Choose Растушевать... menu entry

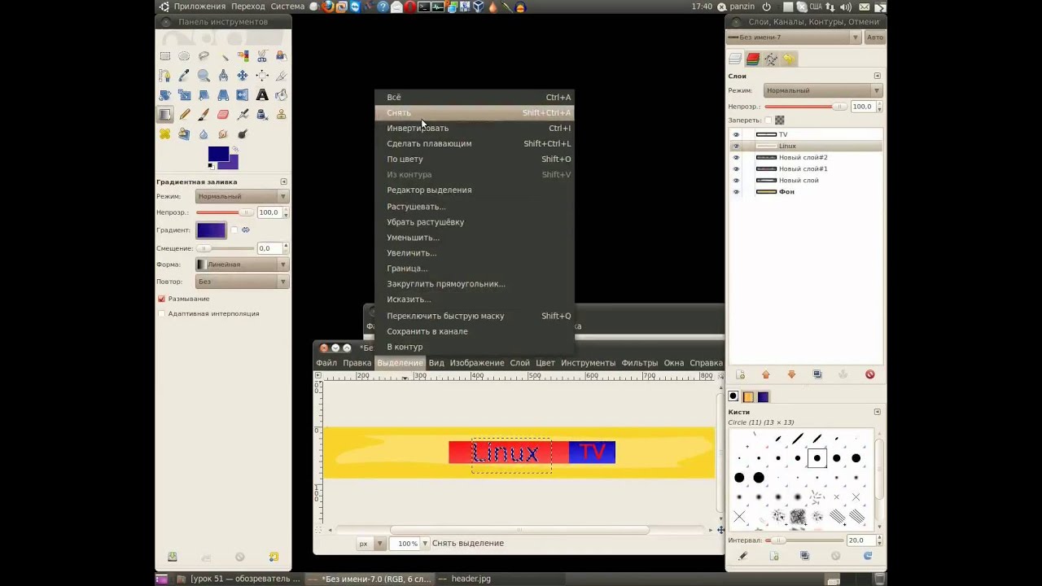pyautogui.click(x=475, y=206)
